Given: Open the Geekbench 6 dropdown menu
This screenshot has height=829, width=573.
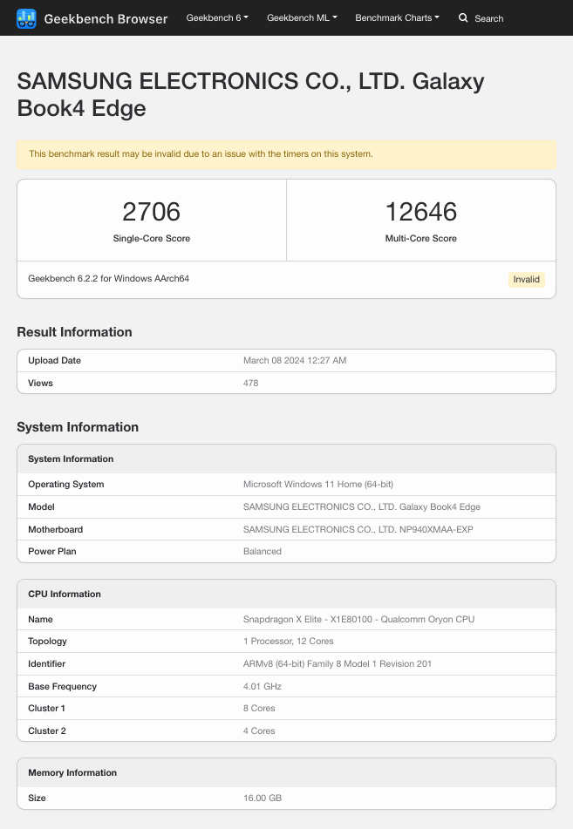Looking at the screenshot, I should (217, 17).
